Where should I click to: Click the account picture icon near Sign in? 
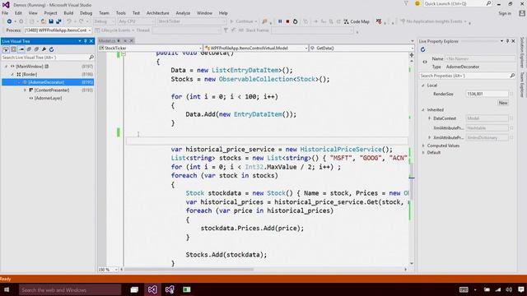point(521,13)
